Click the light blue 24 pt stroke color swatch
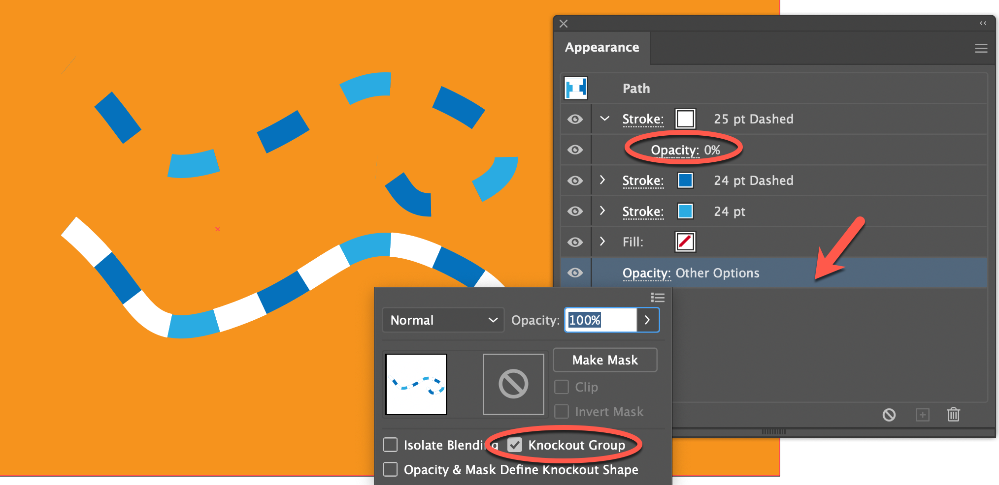Viewport: 999px width, 485px height. (685, 211)
